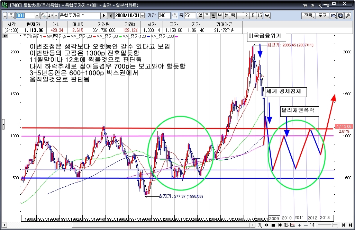Image resolution: width=355 pixels, height=230 pixels.
Task: Open the 도구 tools menu
Action: point(323,16)
